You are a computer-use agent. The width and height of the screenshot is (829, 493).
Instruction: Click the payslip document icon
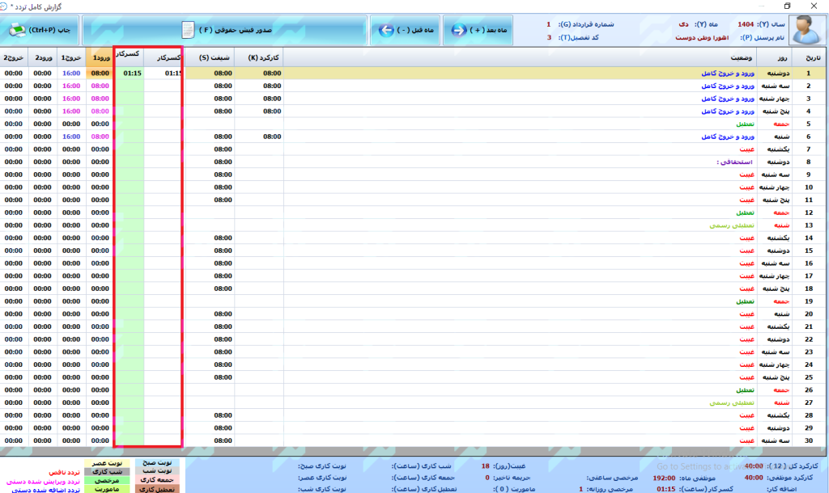pos(188,30)
